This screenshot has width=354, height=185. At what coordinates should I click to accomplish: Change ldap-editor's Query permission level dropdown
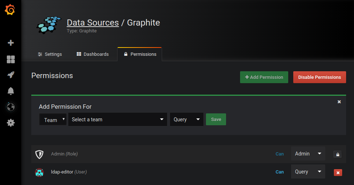(x=308, y=172)
